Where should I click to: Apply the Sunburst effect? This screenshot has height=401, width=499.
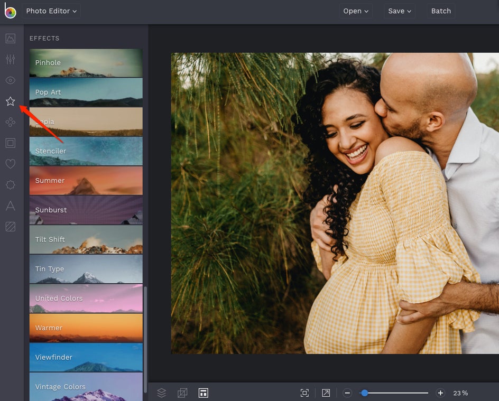coord(86,210)
